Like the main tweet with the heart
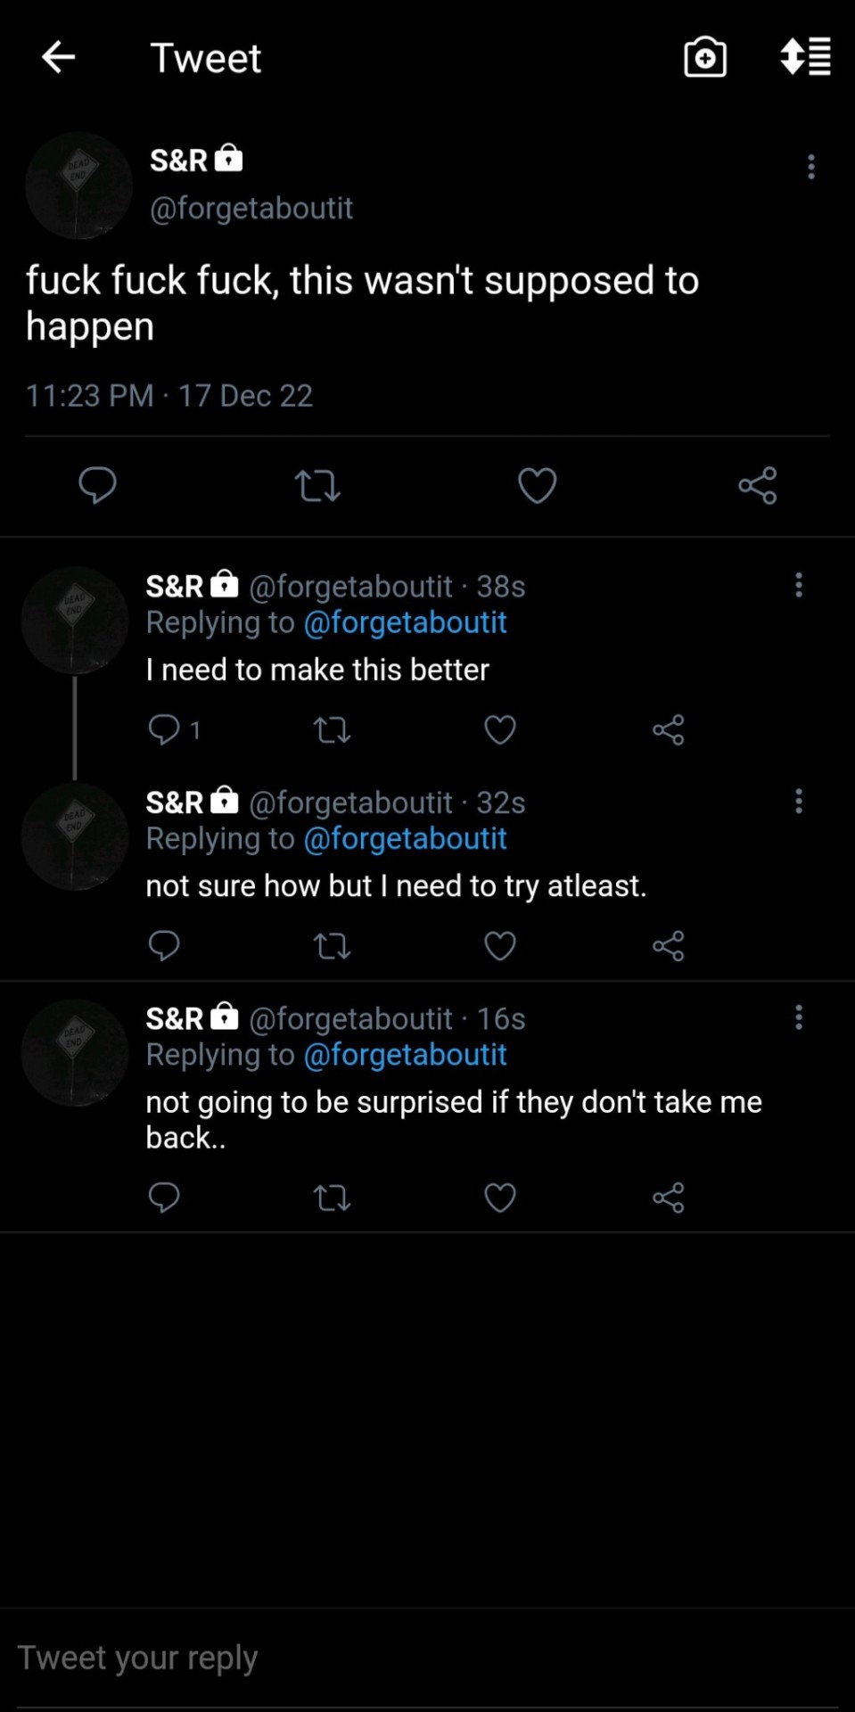The image size is (855, 1712). point(538,486)
